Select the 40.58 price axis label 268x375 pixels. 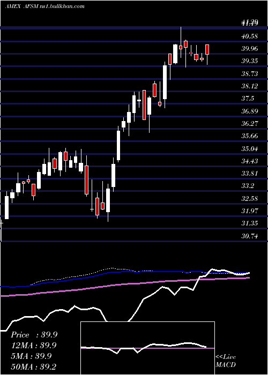point(250,36)
